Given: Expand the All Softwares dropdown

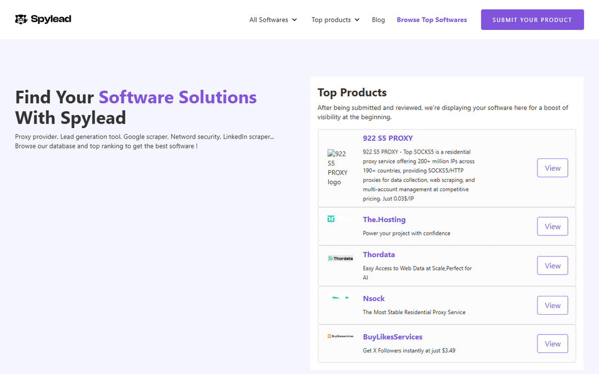Looking at the screenshot, I should click(273, 20).
